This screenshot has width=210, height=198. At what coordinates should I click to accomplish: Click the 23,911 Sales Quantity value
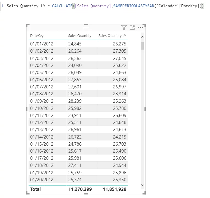click(75, 115)
